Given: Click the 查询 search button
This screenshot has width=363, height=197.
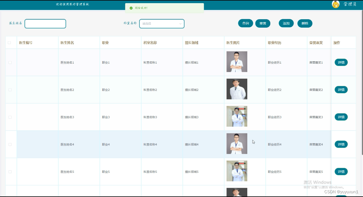Looking at the screenshot, I should 245,23.
